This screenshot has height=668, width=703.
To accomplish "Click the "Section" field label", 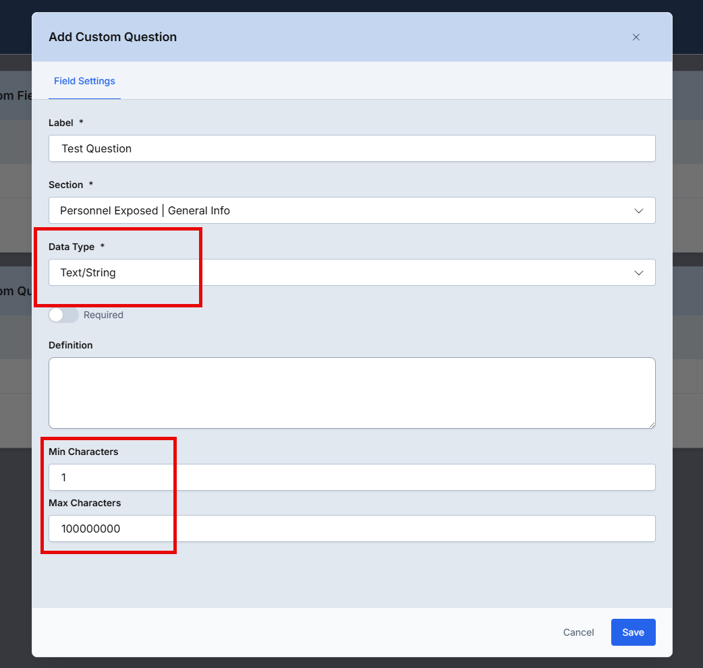I will tap(66, 185).
